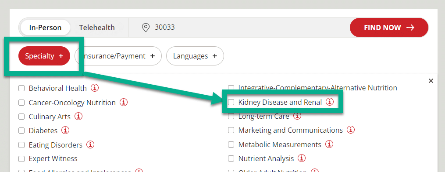
Task: Show info for Culinary Arts
Action: pos(78,116)
